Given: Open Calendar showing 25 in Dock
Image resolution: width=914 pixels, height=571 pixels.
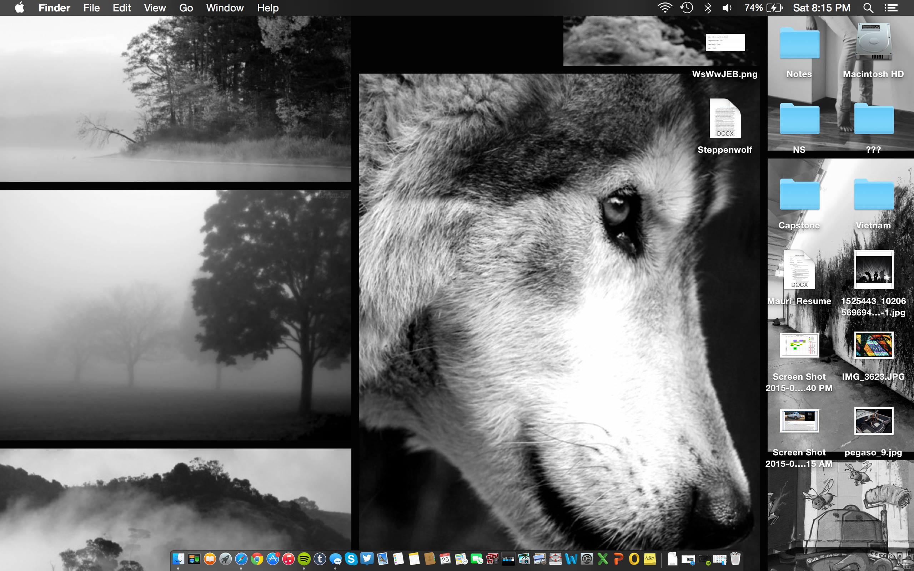Looking at the screenshot, I should (x=446, y=559).
